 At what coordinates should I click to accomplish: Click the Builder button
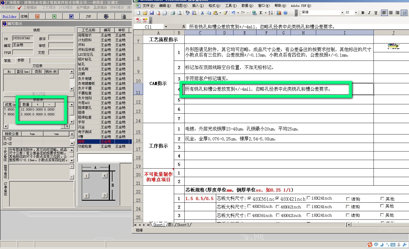pyautogui.click(x=10, y=16)
